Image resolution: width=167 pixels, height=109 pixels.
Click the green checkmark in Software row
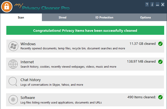point(160,97)
